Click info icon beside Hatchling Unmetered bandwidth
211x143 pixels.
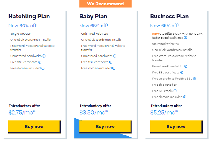[x=44, y=56]
